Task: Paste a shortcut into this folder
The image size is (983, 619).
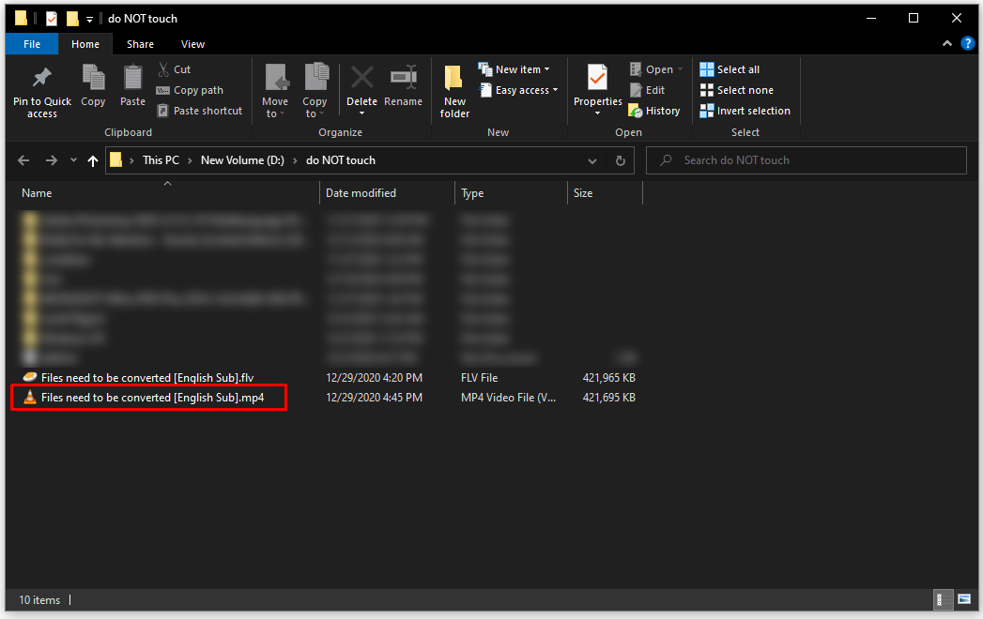Action: 200,110
